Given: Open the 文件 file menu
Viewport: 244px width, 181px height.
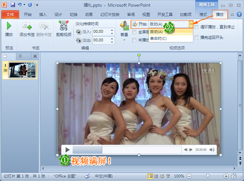Looking at the screenshot, I should 10,15.
